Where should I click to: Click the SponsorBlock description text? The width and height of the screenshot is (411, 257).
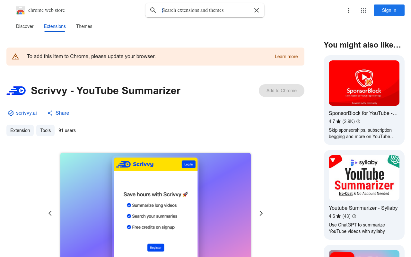pyautogui.click(x=362, y=133)
